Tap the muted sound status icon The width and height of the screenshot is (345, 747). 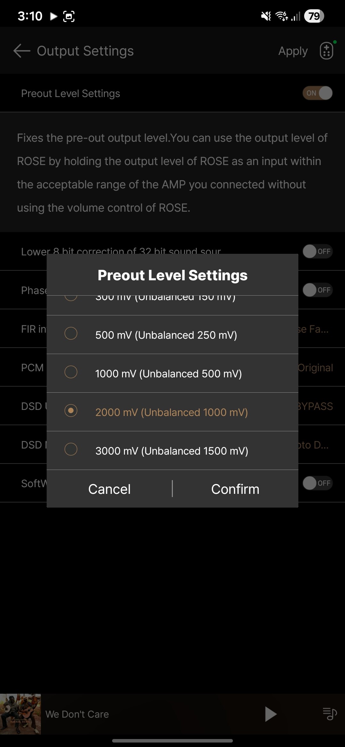[266, 16]
